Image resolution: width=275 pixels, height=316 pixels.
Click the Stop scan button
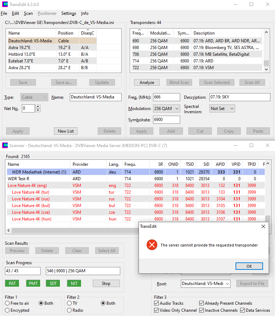click(x=106, y=284)
